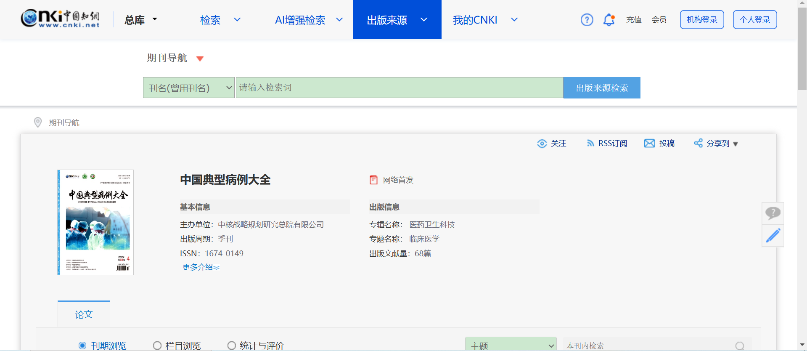The width and height of the screenshot is (807, 351).
Task: Click the 个人登录 button
Action: click(755, 20)
